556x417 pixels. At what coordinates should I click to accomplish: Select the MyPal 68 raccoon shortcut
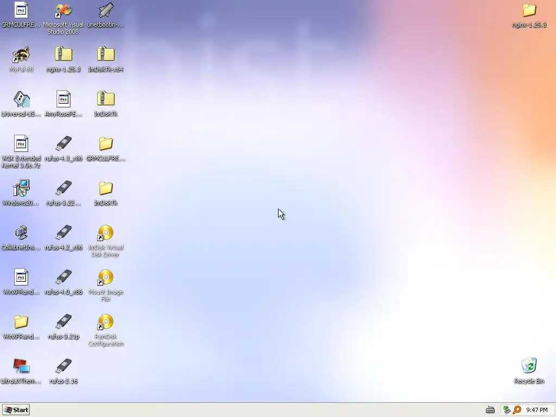(21, 55)
